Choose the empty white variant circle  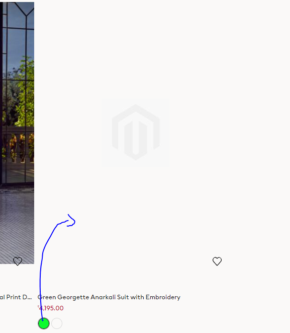[x=57, y=323]
